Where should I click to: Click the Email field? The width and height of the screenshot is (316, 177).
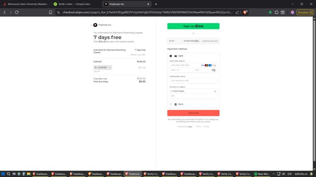(194, 41)
